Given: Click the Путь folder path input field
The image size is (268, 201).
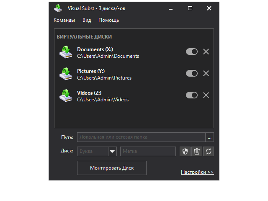Looking at the screenshot, I should click(x=141, y=137).
